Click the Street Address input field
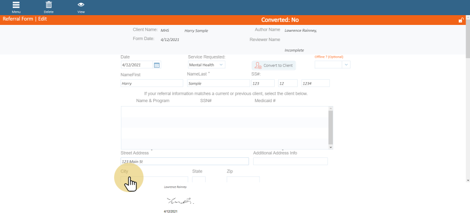 185,162
